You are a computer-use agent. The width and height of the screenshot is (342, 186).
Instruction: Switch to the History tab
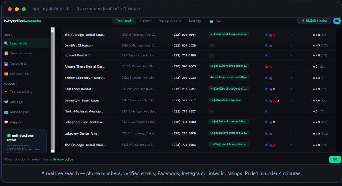(145, 21)
